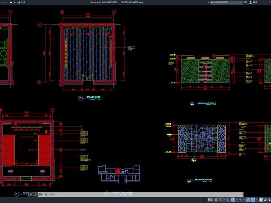Click the command line input field
This screenshot has width=271, height=203.
pos(143,195)
